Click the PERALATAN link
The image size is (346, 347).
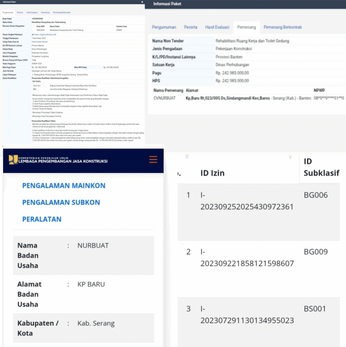point(42,219)
